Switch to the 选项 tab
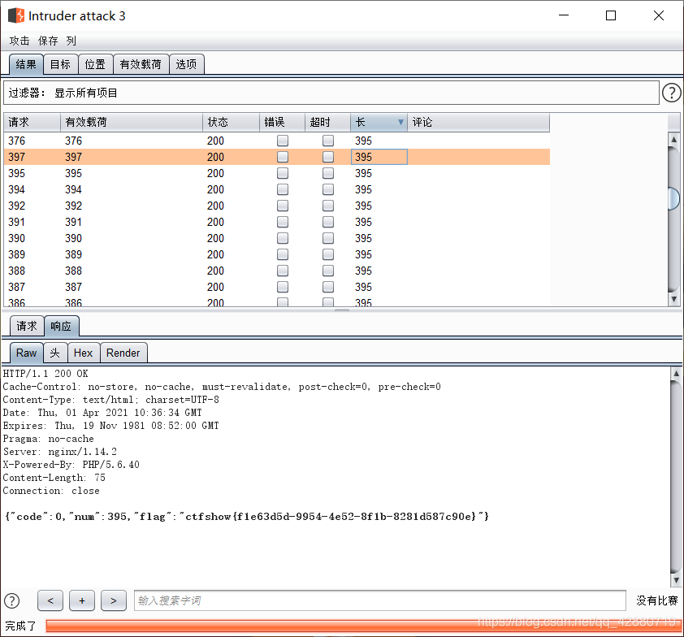This screenshot has width=684, height=637. click(186, 64)
